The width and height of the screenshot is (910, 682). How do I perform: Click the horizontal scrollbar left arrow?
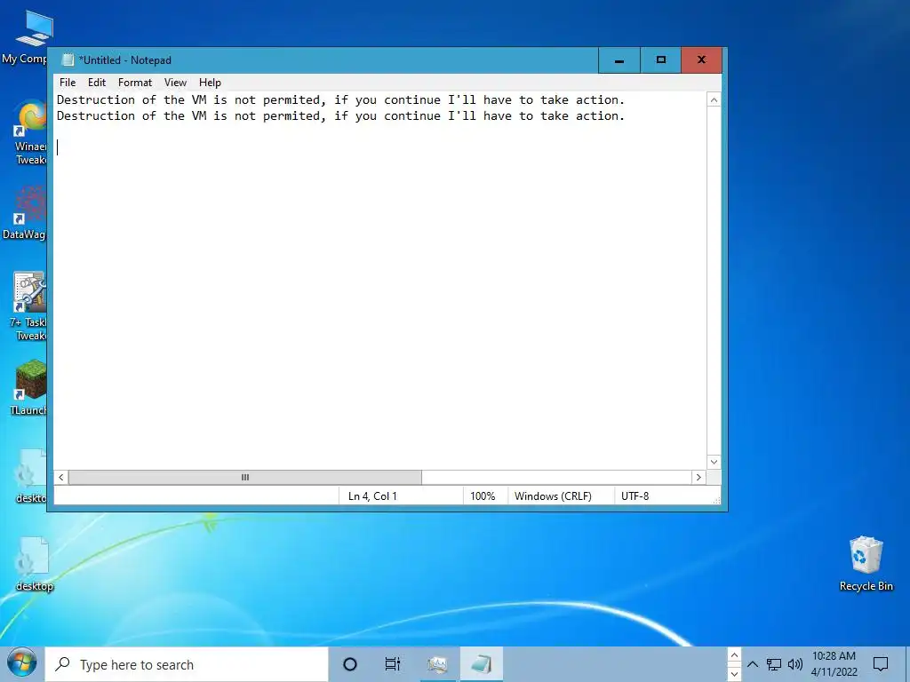click(61, 477)
